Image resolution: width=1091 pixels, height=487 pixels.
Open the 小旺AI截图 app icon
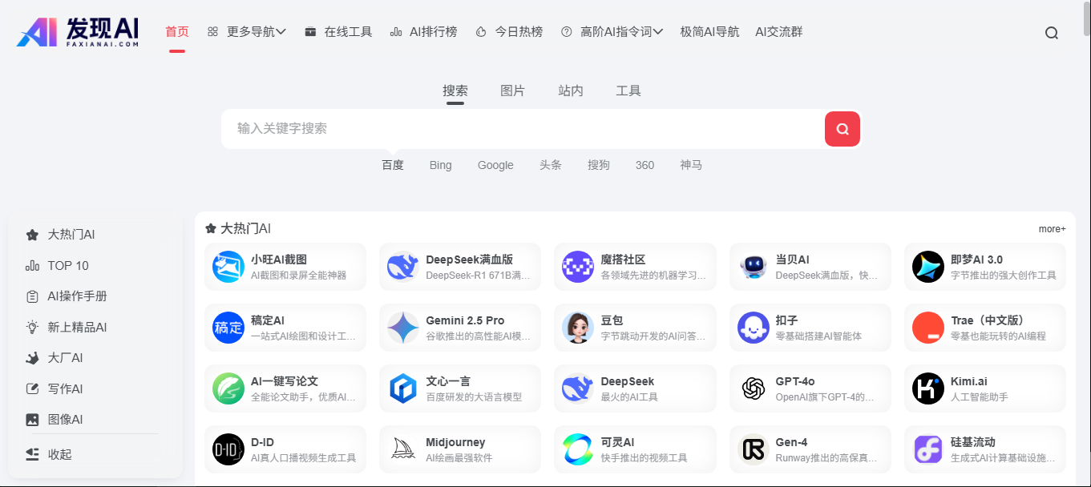228,267
